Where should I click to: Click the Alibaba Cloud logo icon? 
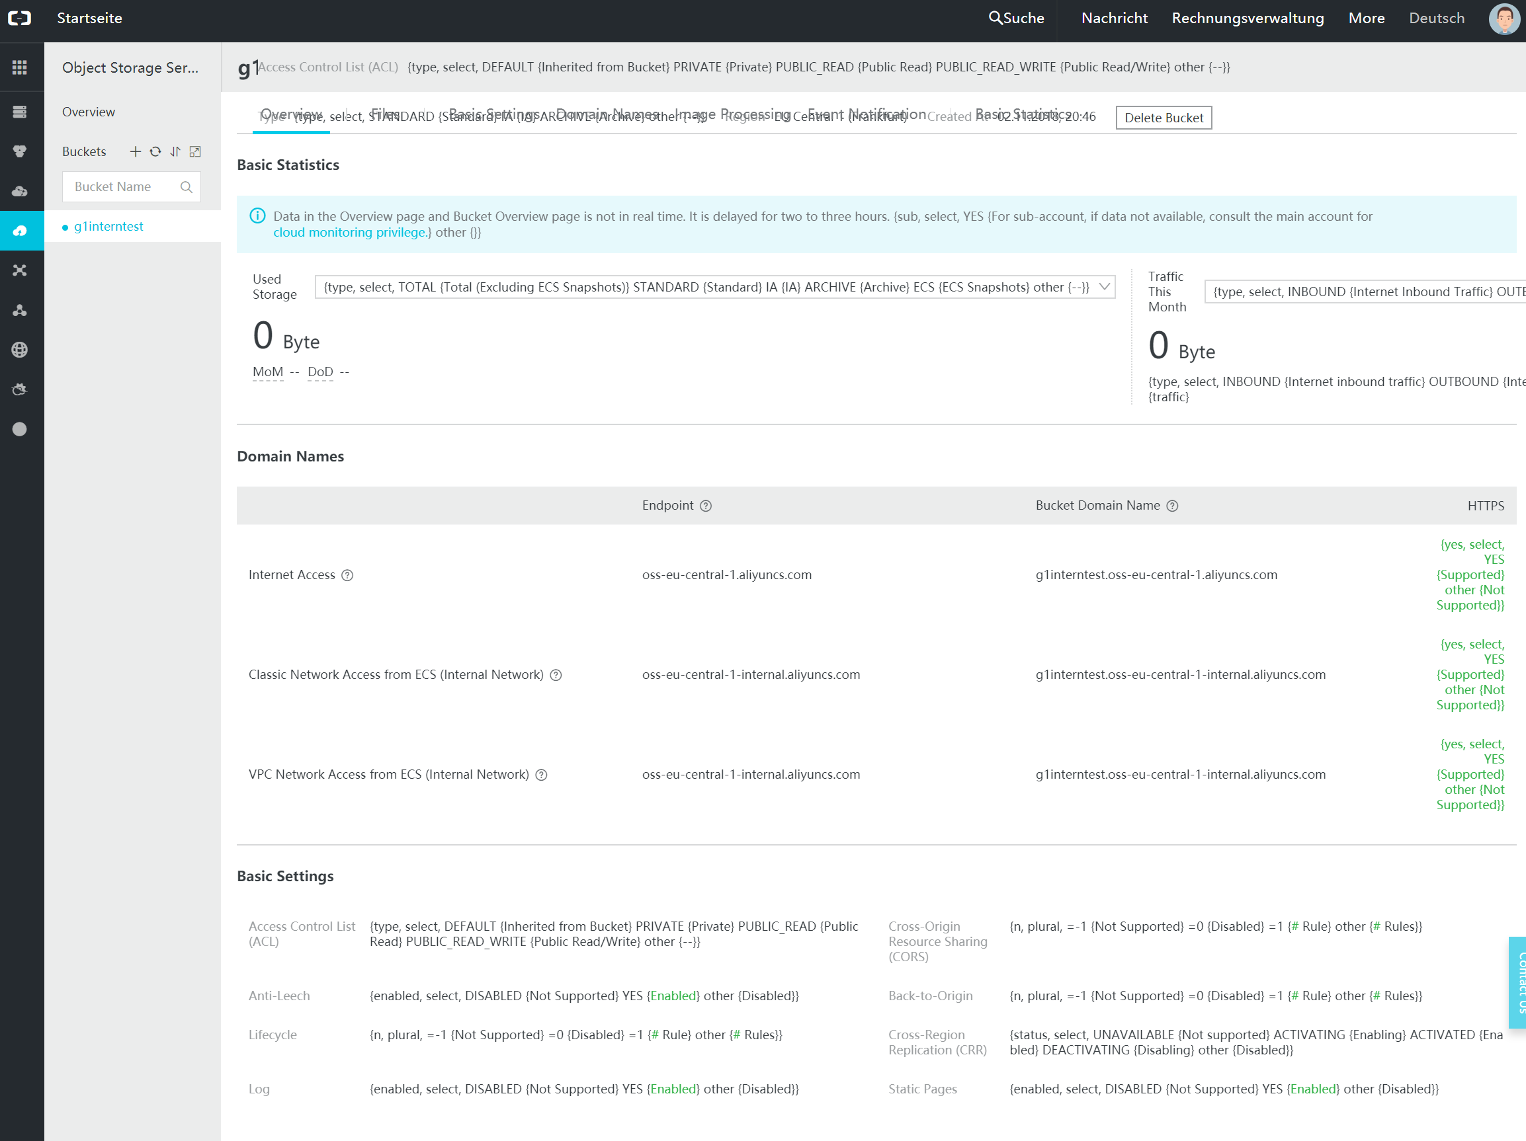coord(19,19)
